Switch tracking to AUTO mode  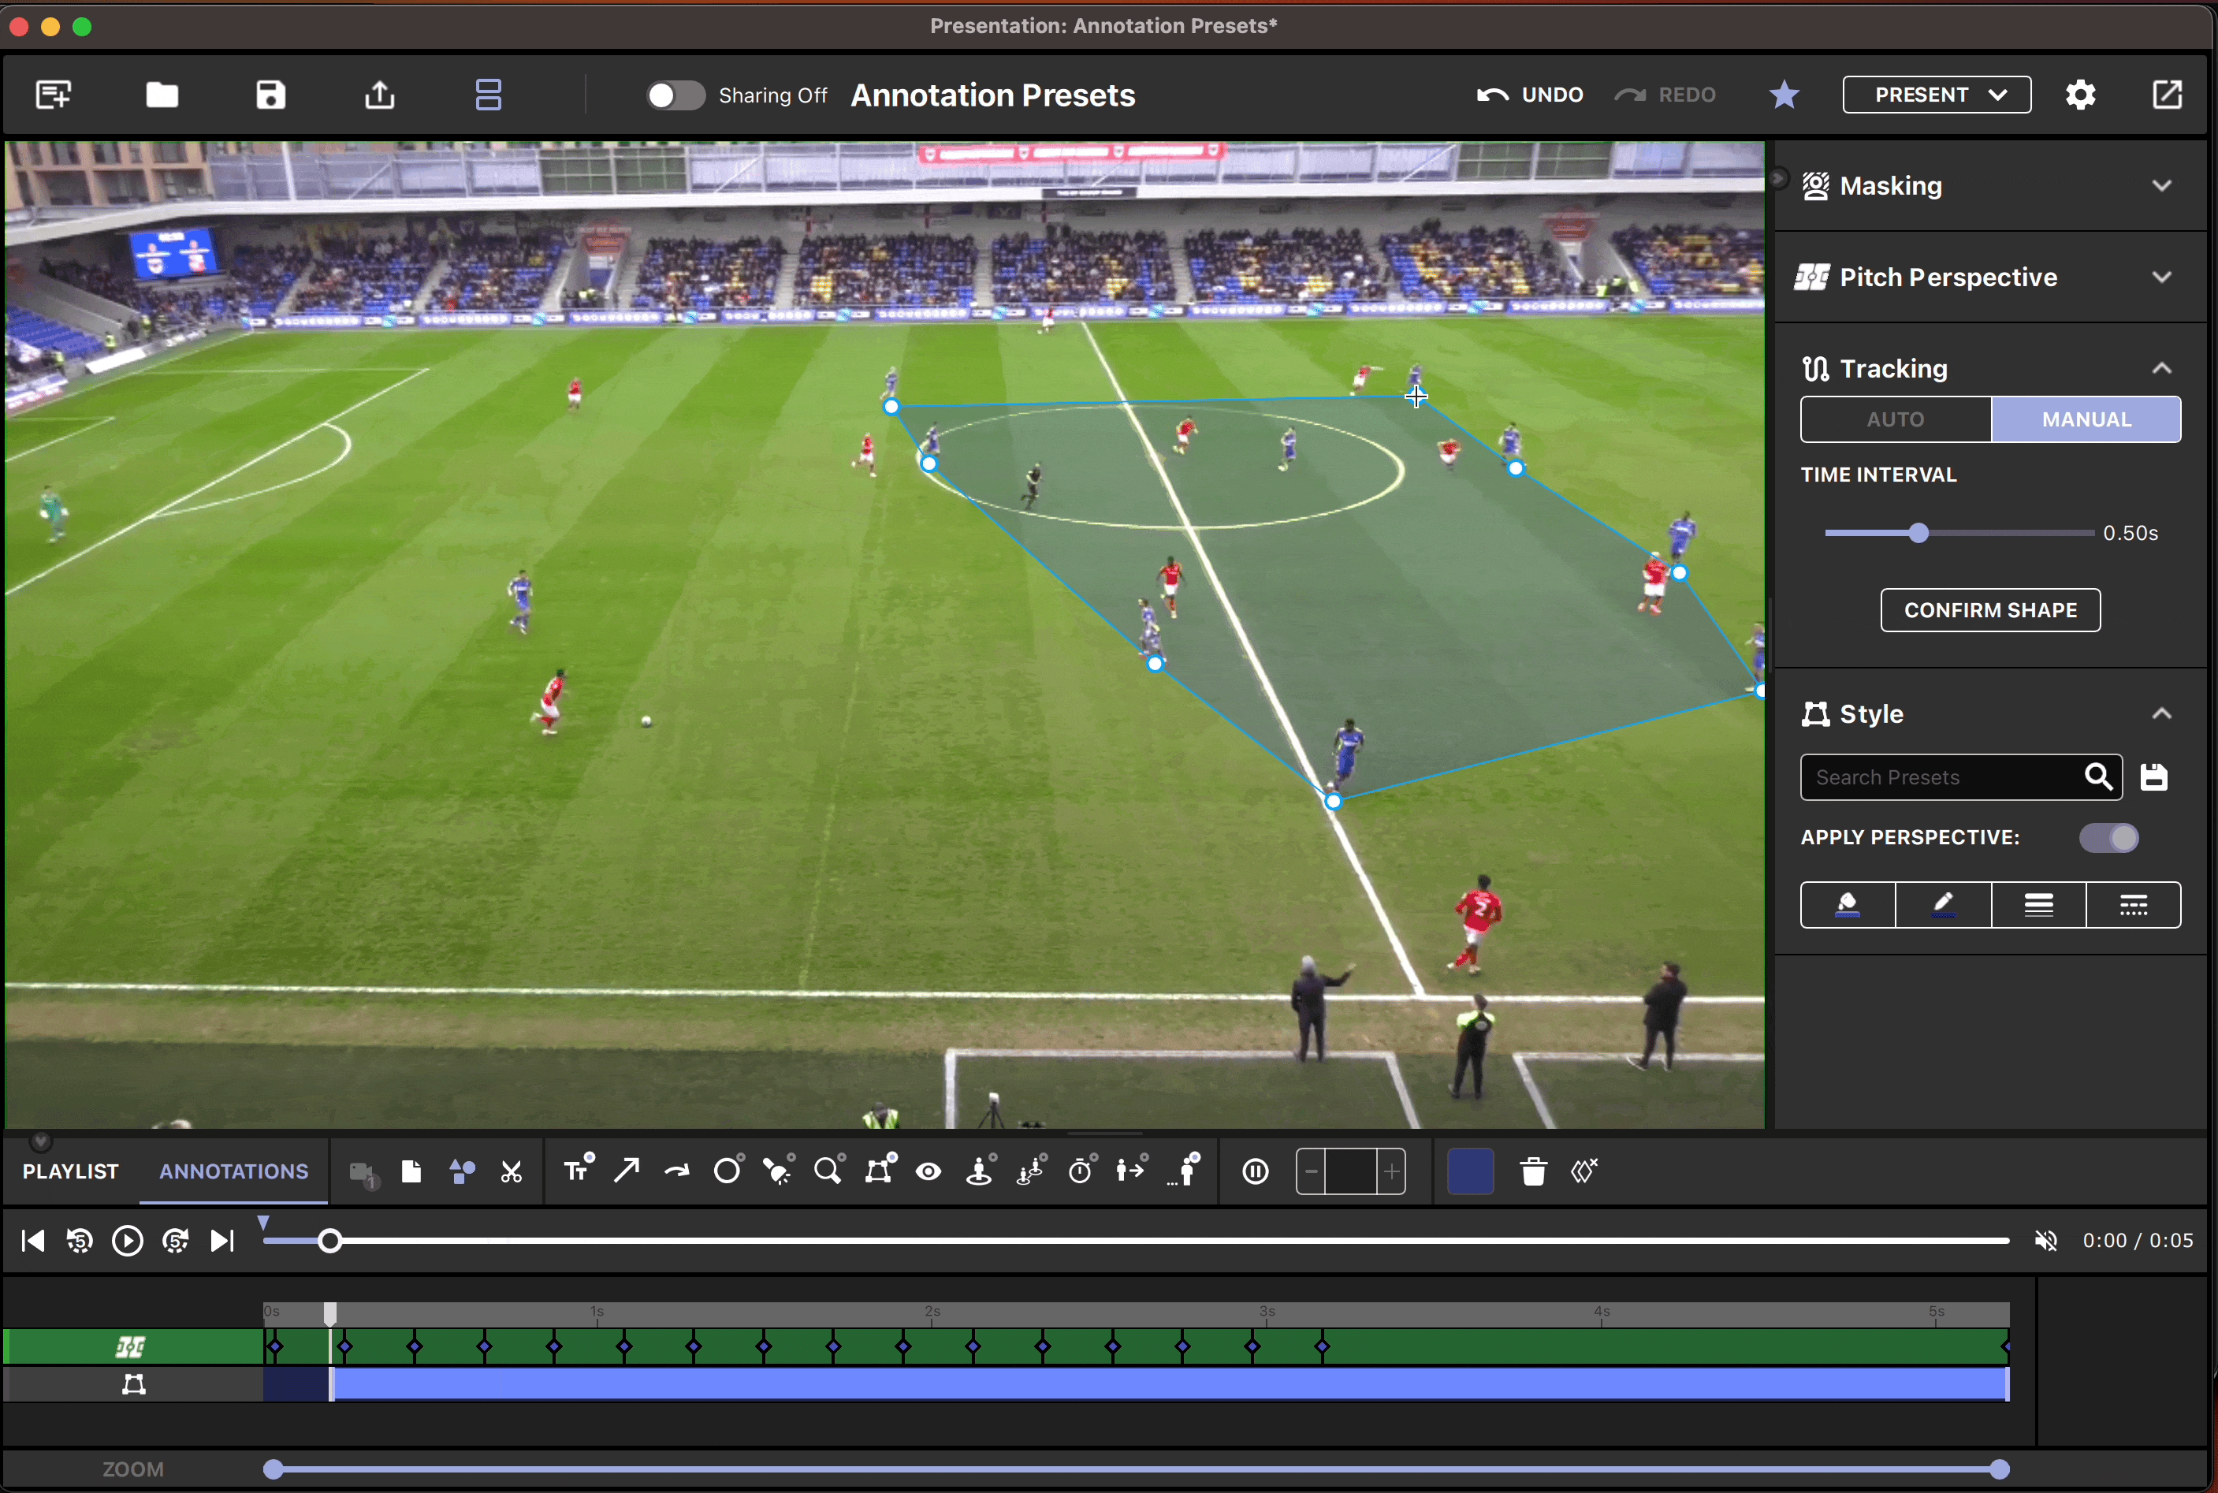(1896, 419)
